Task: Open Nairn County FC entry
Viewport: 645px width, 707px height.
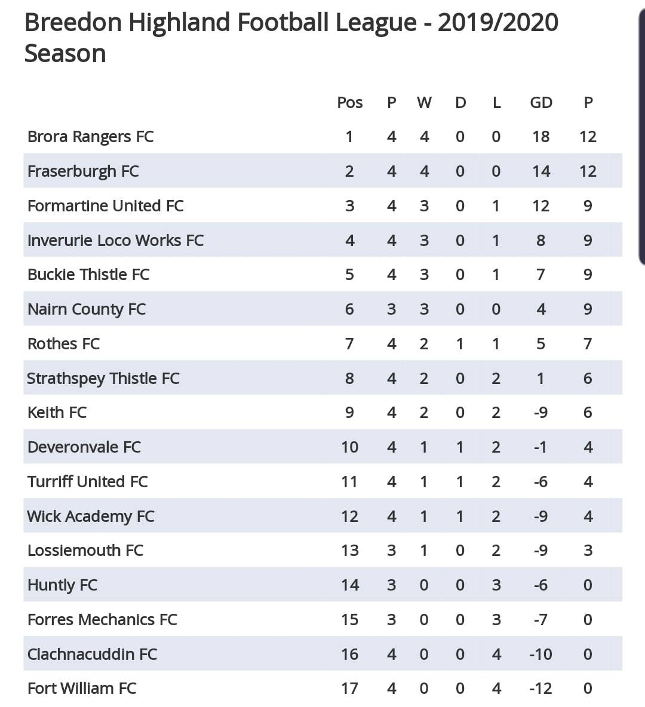Action: pos(87,309)
